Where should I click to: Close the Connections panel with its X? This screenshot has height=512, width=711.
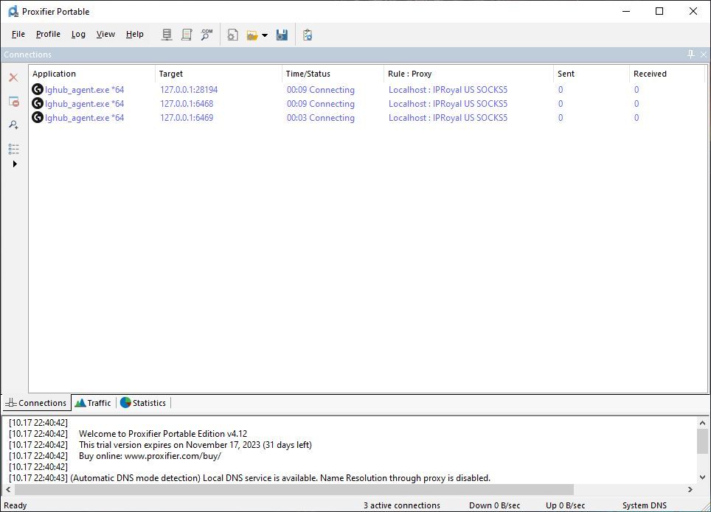(x=704, y=55)
